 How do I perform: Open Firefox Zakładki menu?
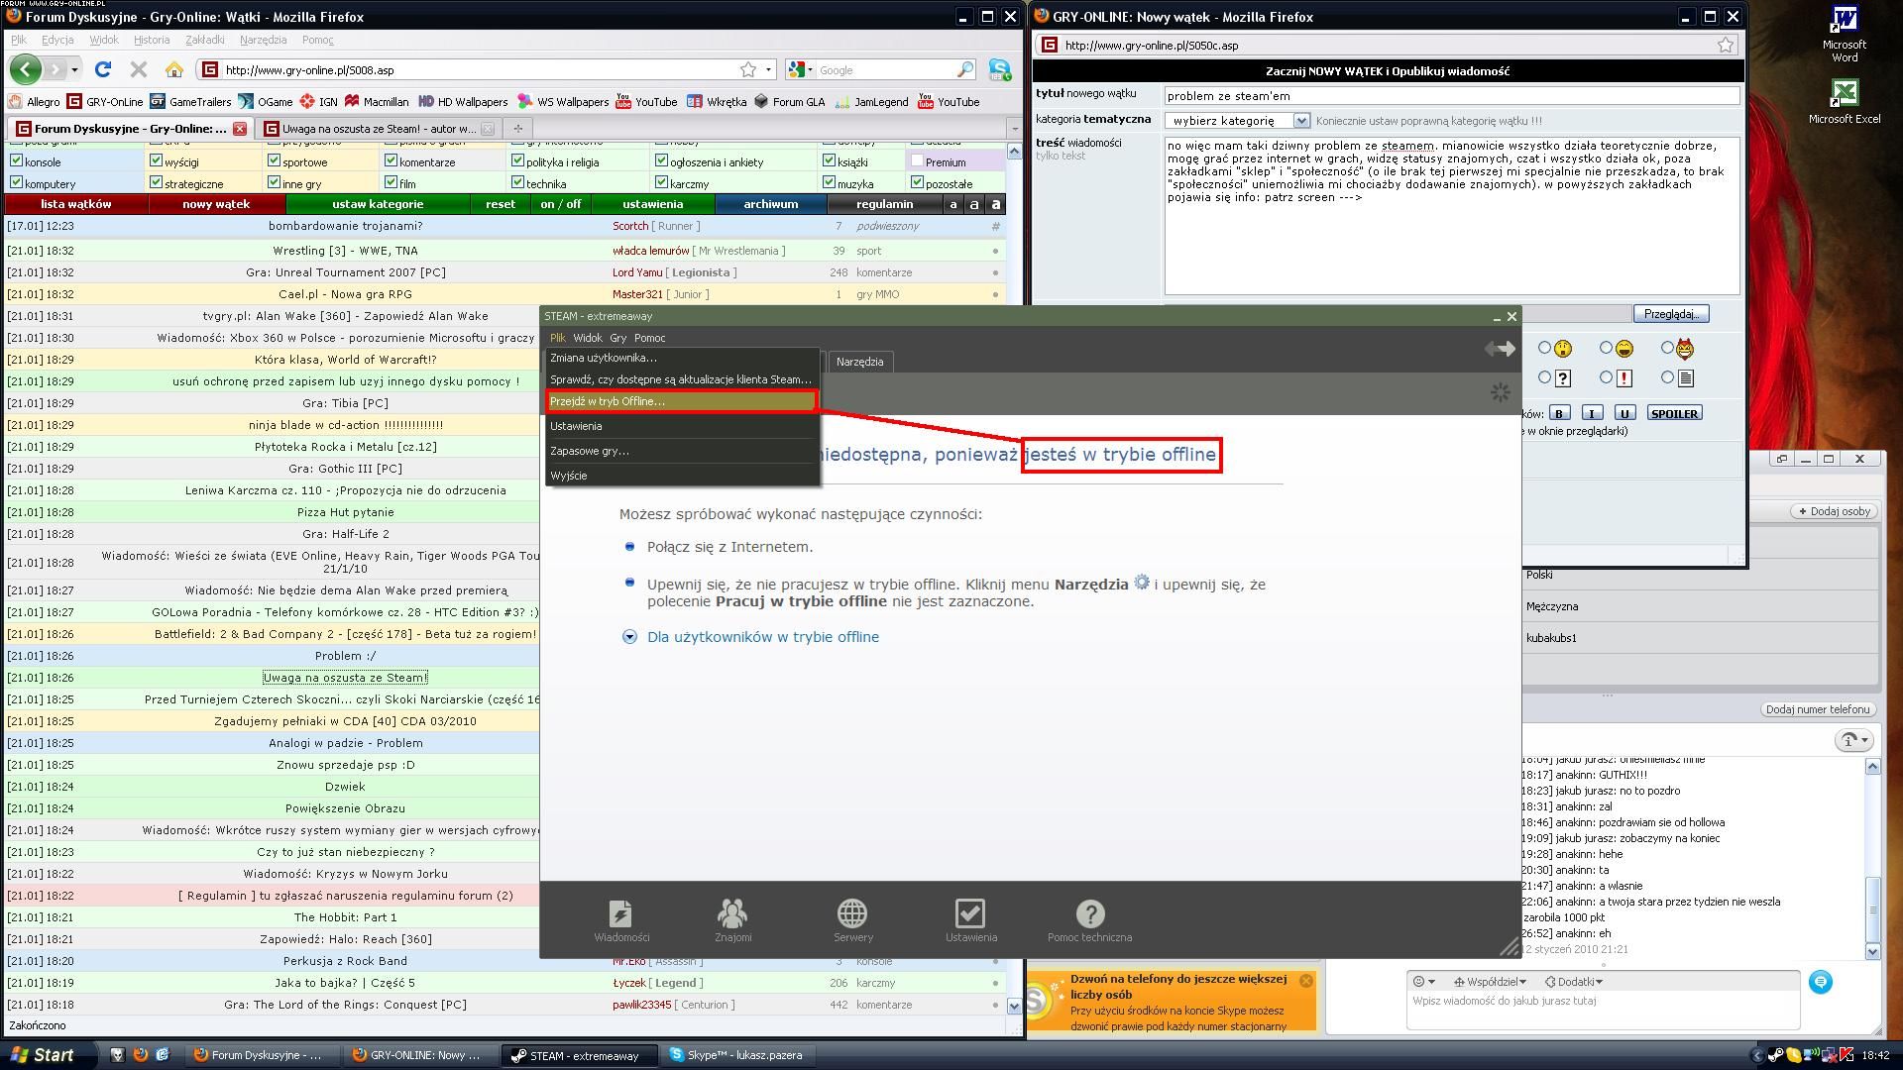pyautogui.click(x=205, y=40)
